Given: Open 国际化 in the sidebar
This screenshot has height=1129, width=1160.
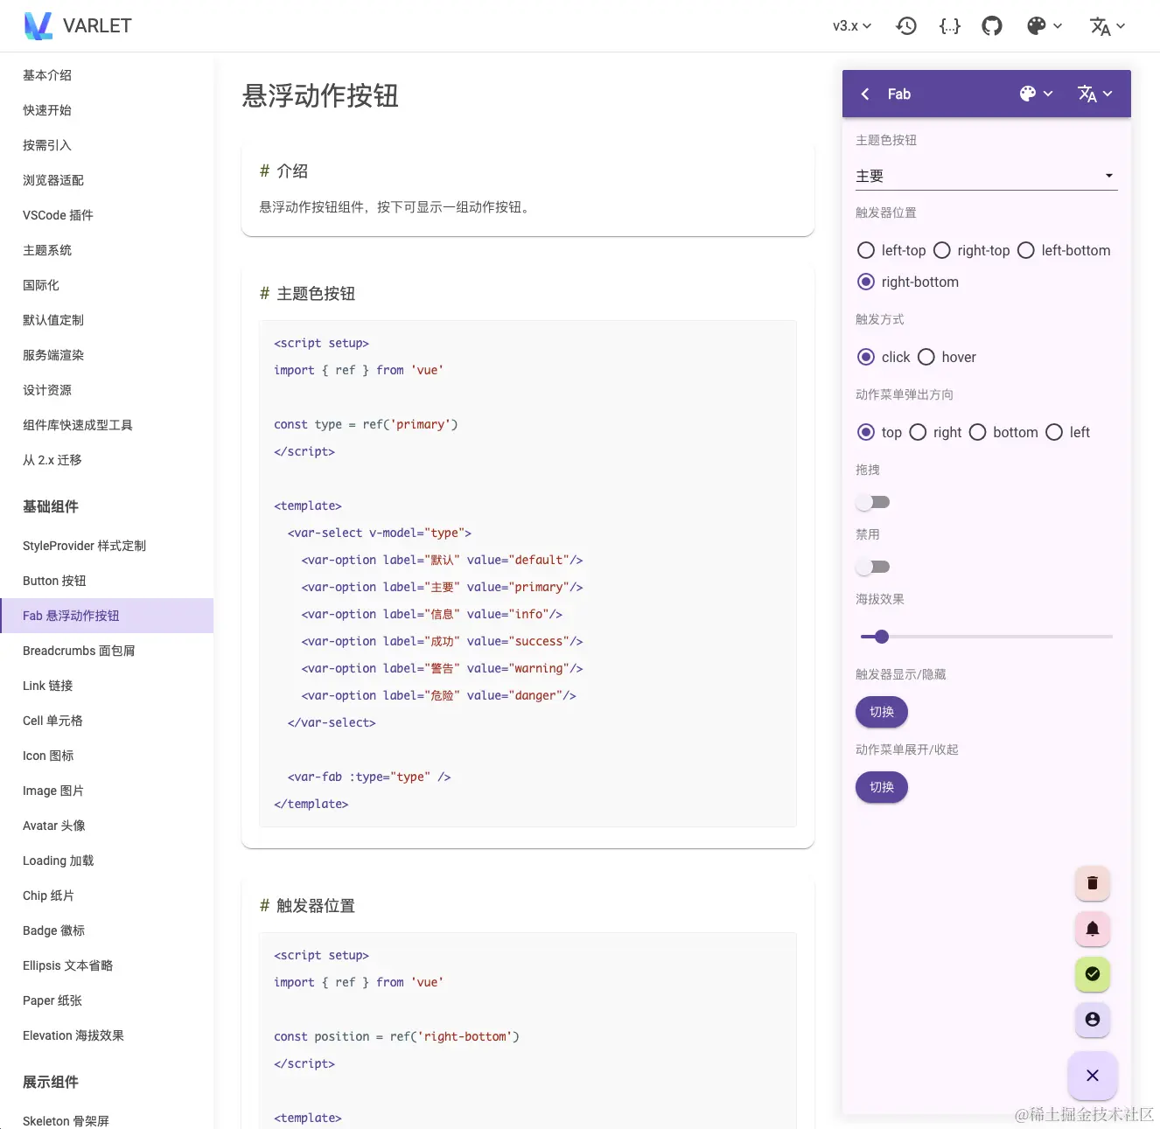Looking at the screenshot, I should (107, 285).
